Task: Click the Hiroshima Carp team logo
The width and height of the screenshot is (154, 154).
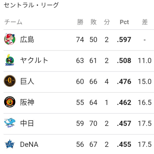Action: click(10, 39)
